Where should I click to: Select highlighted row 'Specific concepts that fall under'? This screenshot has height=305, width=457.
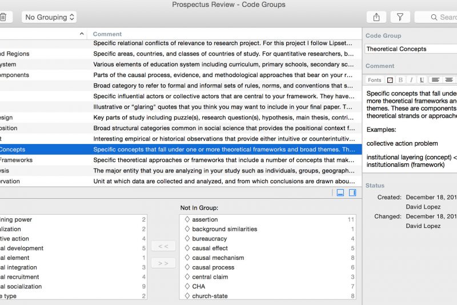[x=181, y=150]
